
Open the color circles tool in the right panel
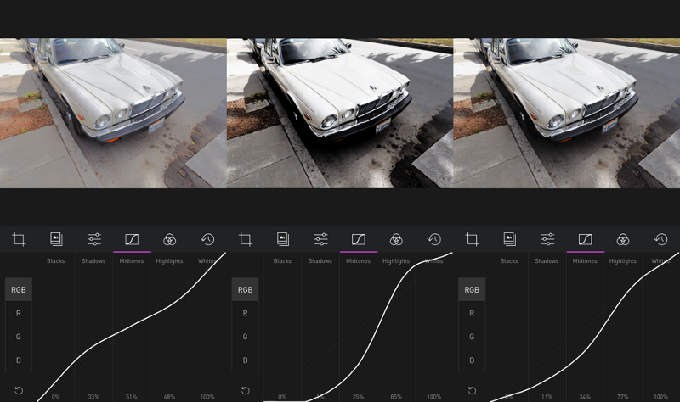click(x=622, y=240)
